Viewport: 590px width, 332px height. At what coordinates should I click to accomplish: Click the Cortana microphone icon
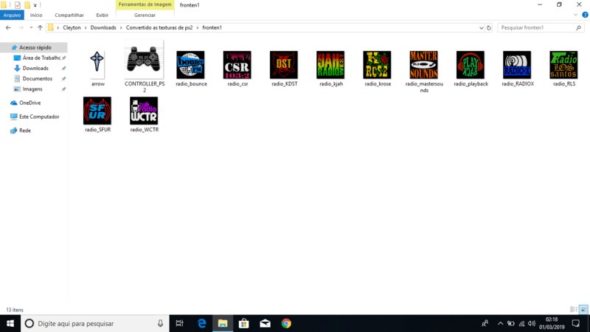(160, 323)
